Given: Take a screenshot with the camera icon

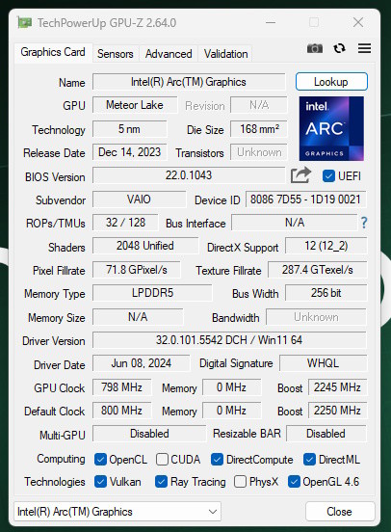Looking at the screenshot, I should pyautogui.click(x=315, y=48).
